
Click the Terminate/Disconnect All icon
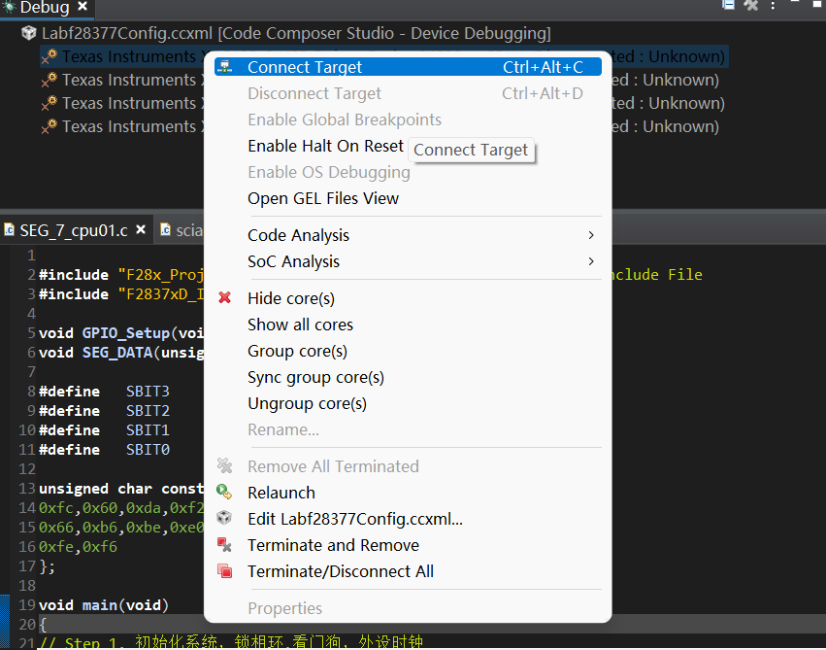tap(225, 571)
